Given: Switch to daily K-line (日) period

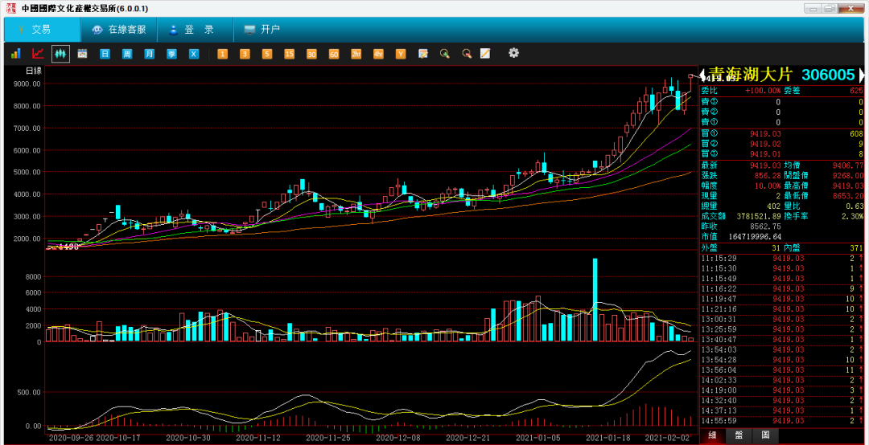Looking at the screenshot, I should point(105,54).
